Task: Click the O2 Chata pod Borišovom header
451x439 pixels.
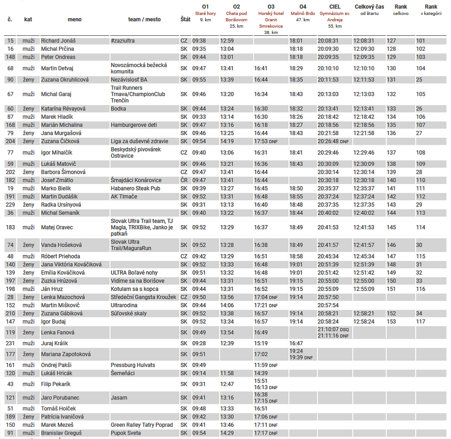Action: [236, 13]
